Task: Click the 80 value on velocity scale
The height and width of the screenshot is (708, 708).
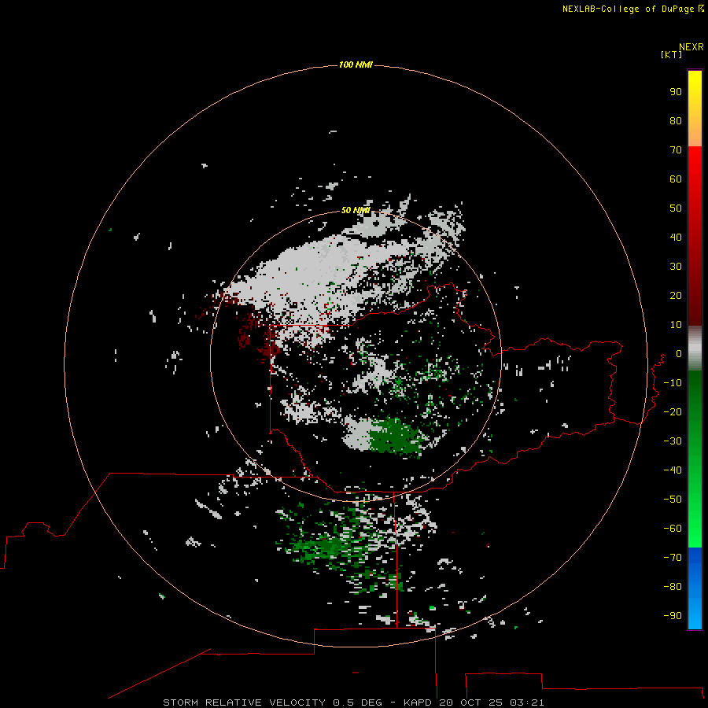Action: [676, 120]
